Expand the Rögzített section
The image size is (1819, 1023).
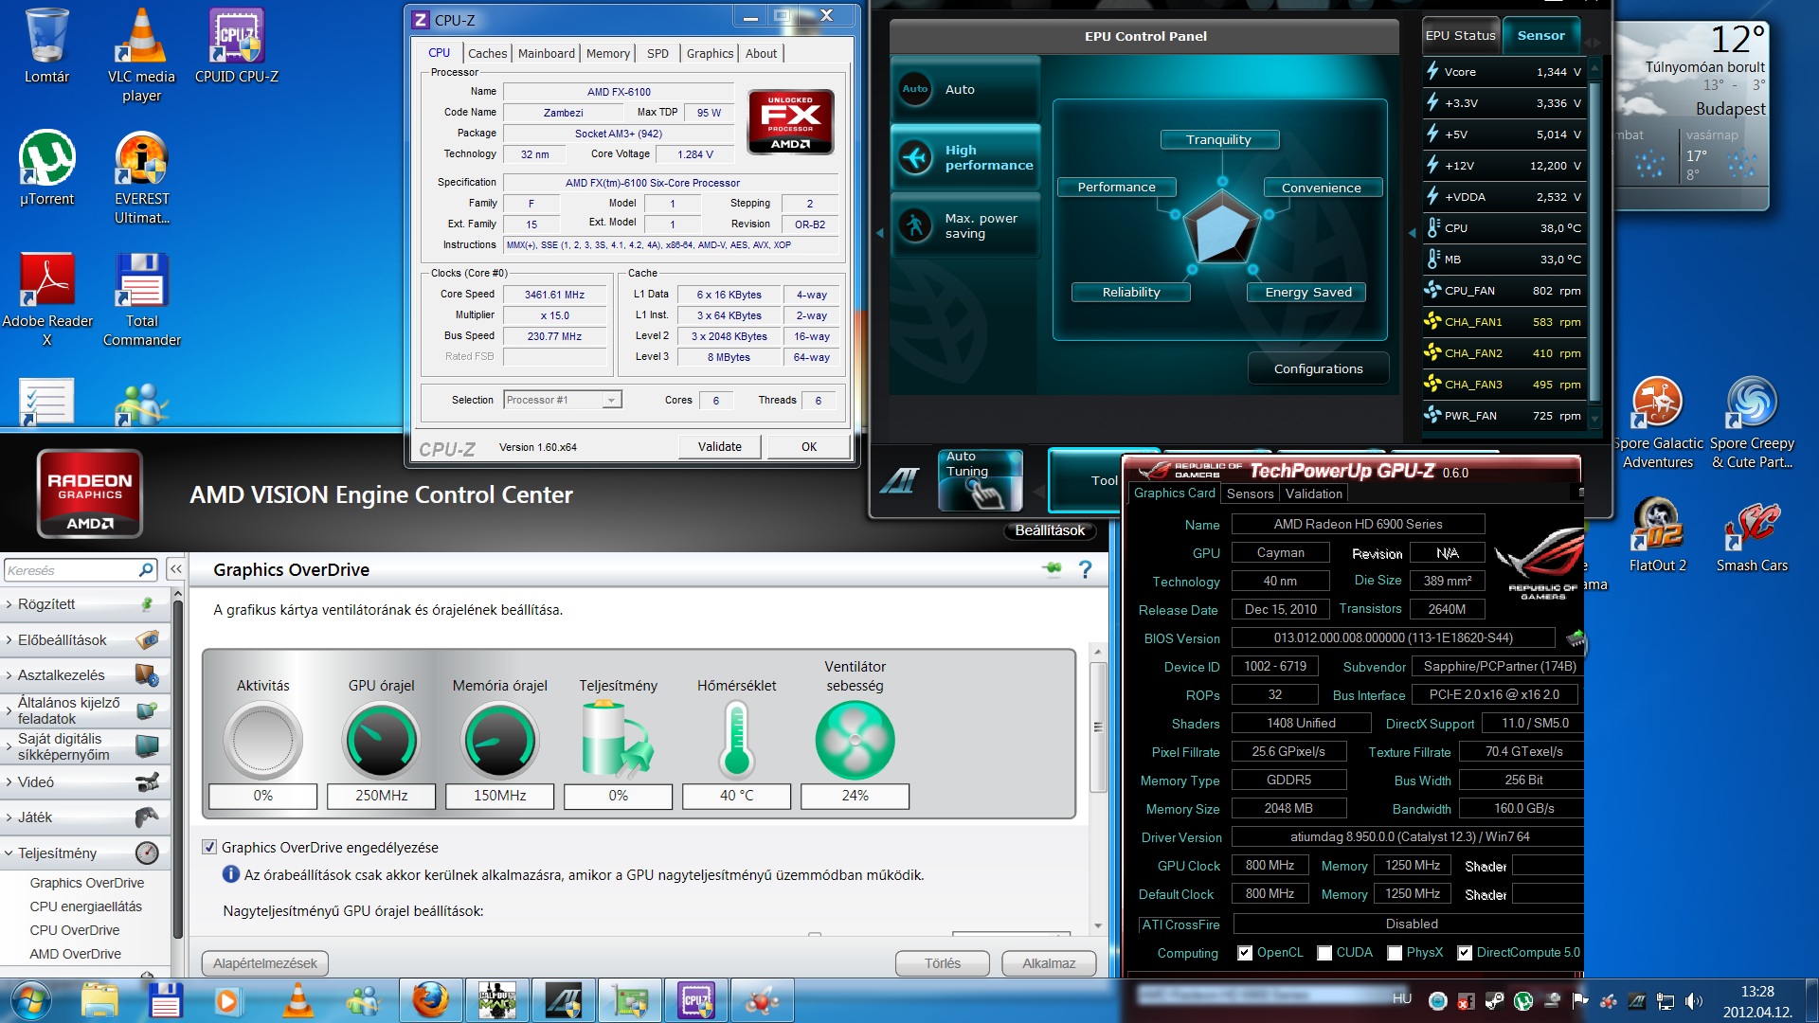[85, 604]
